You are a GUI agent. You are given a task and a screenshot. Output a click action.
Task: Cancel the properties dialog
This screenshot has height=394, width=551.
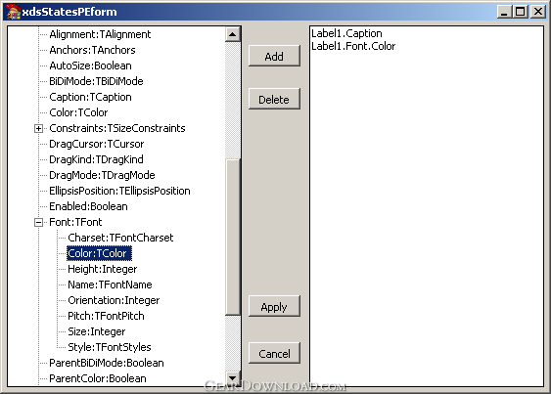coord(274,353)
